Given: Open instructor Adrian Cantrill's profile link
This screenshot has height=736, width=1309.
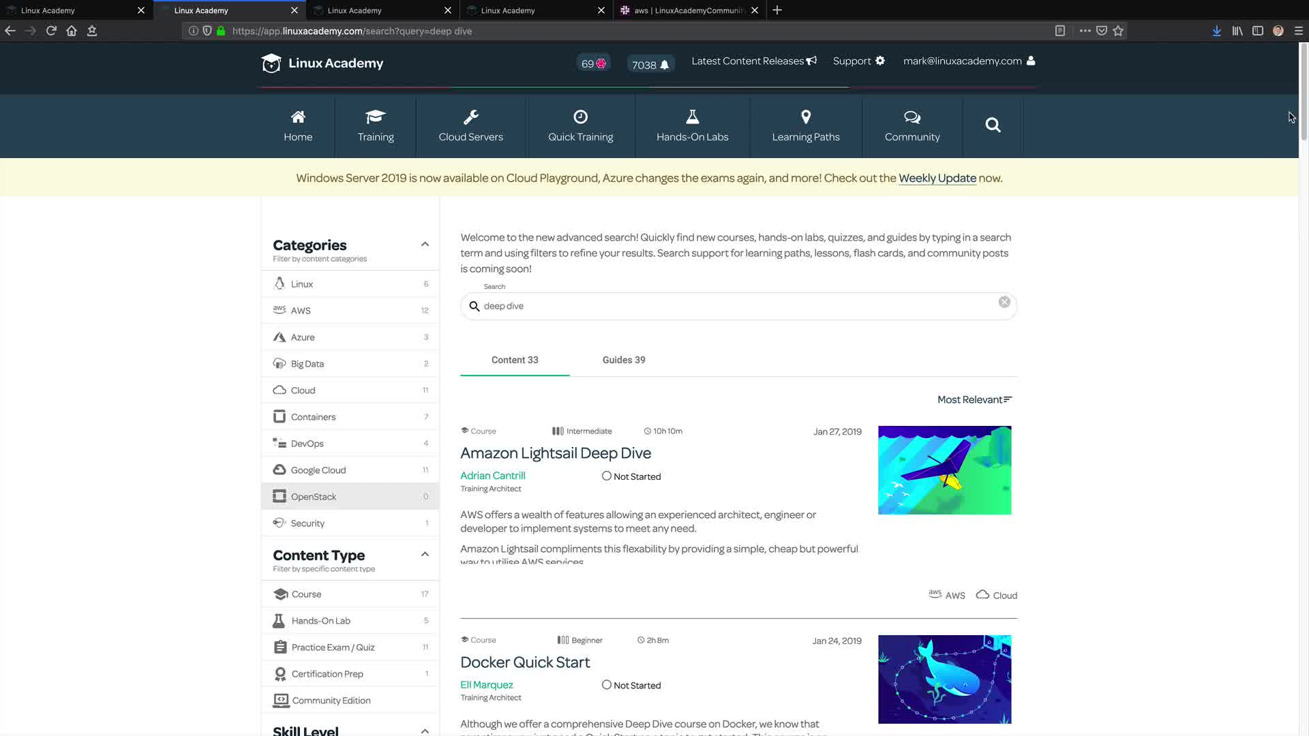Looking at the screenshot, I should coord(492,476).
